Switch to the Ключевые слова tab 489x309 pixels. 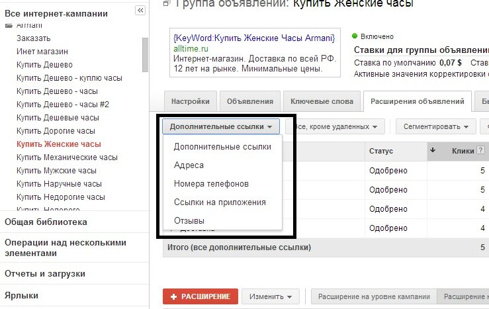click(320, 101)
